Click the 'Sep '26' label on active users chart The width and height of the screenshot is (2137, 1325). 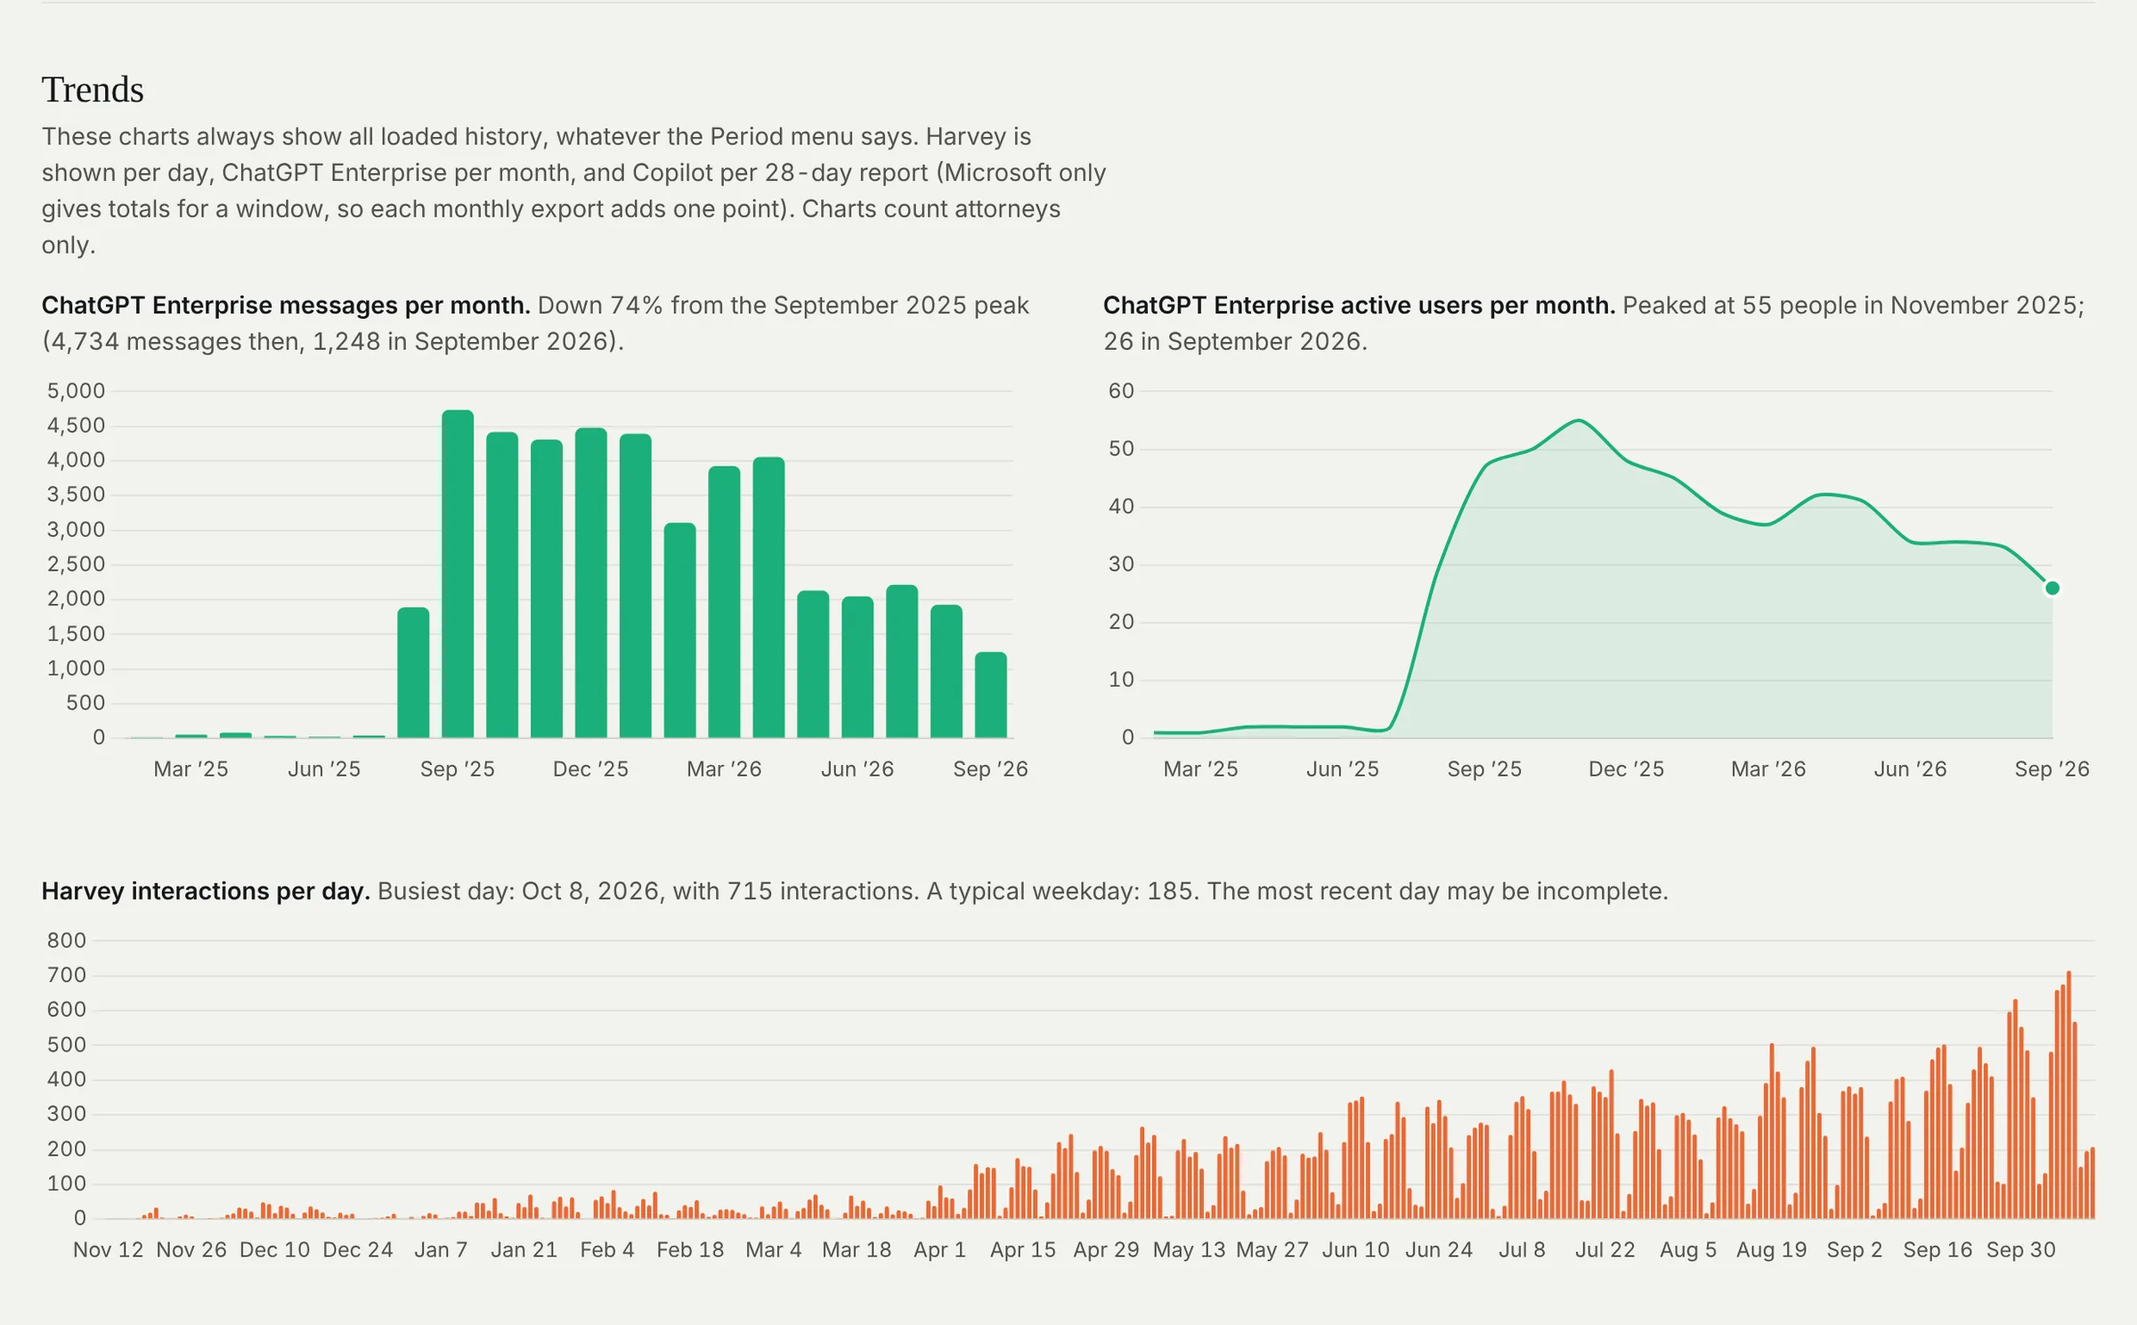[x=2052, y=769]
